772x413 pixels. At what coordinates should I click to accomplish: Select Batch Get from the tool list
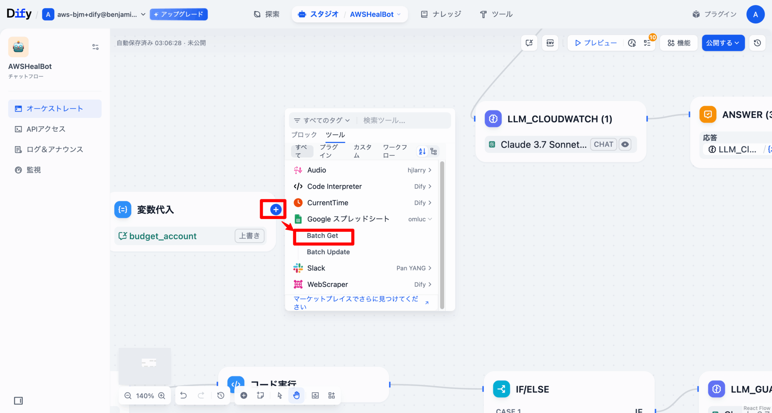point(323,236)
